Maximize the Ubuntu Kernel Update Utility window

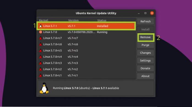point(145,13)
